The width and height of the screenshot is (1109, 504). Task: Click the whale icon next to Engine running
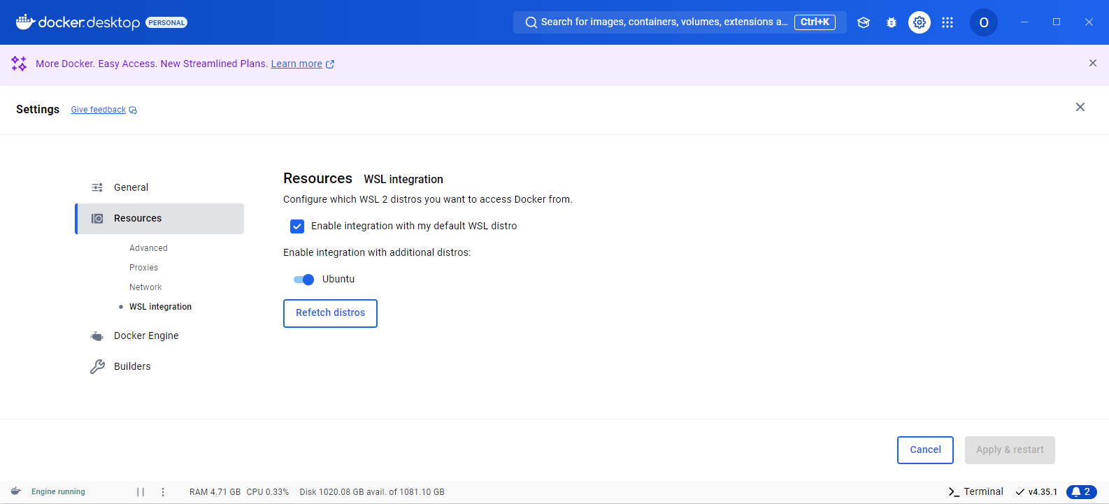(x=16, y=491)
